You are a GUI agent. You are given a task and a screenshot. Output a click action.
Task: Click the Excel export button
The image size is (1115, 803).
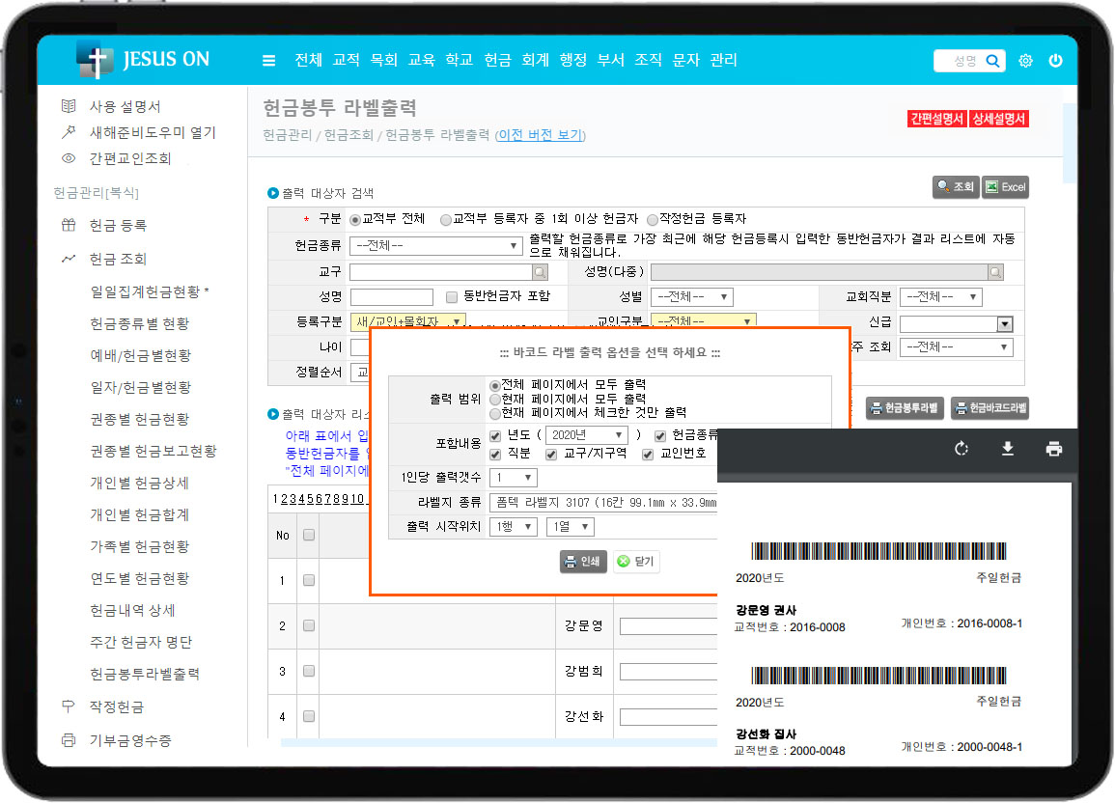(1005, 187)
